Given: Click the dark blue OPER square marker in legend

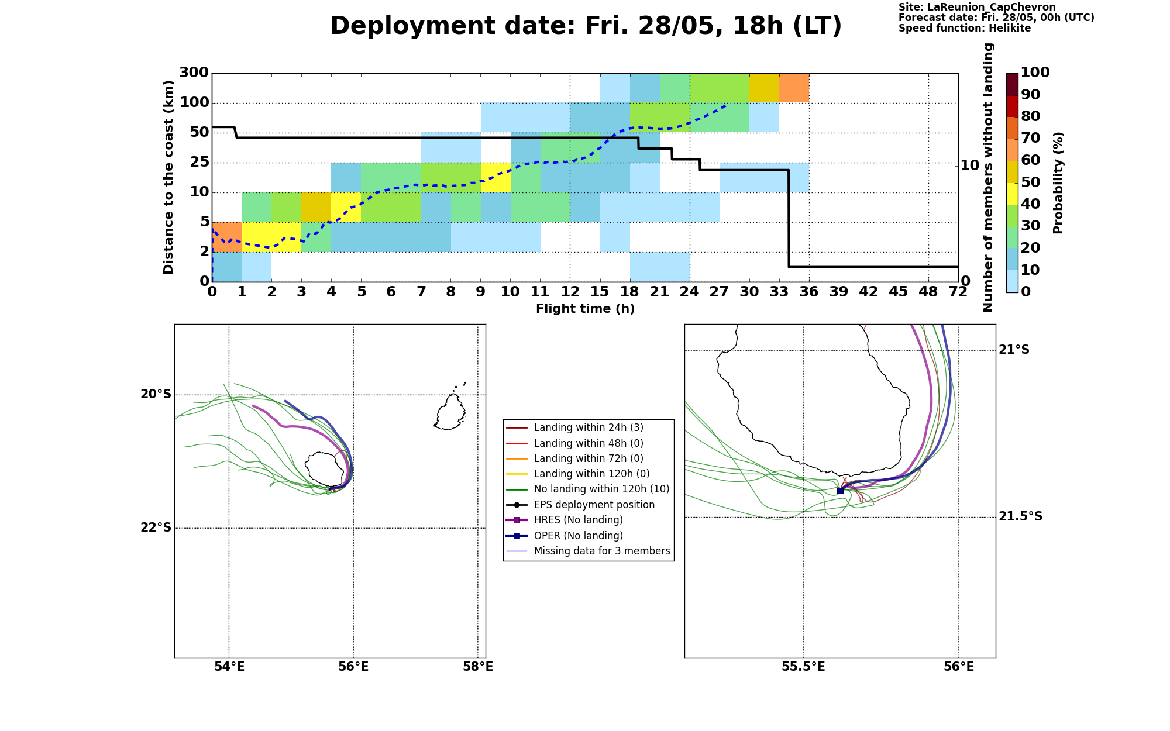Looking at the screenshot, I should 517,536.
